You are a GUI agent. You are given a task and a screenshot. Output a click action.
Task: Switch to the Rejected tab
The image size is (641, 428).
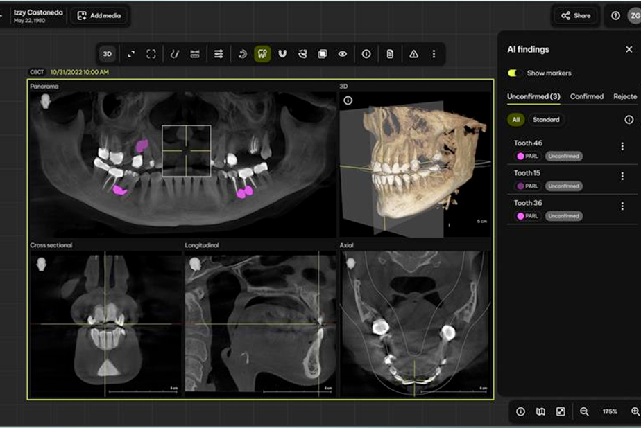tap(625, 97)
